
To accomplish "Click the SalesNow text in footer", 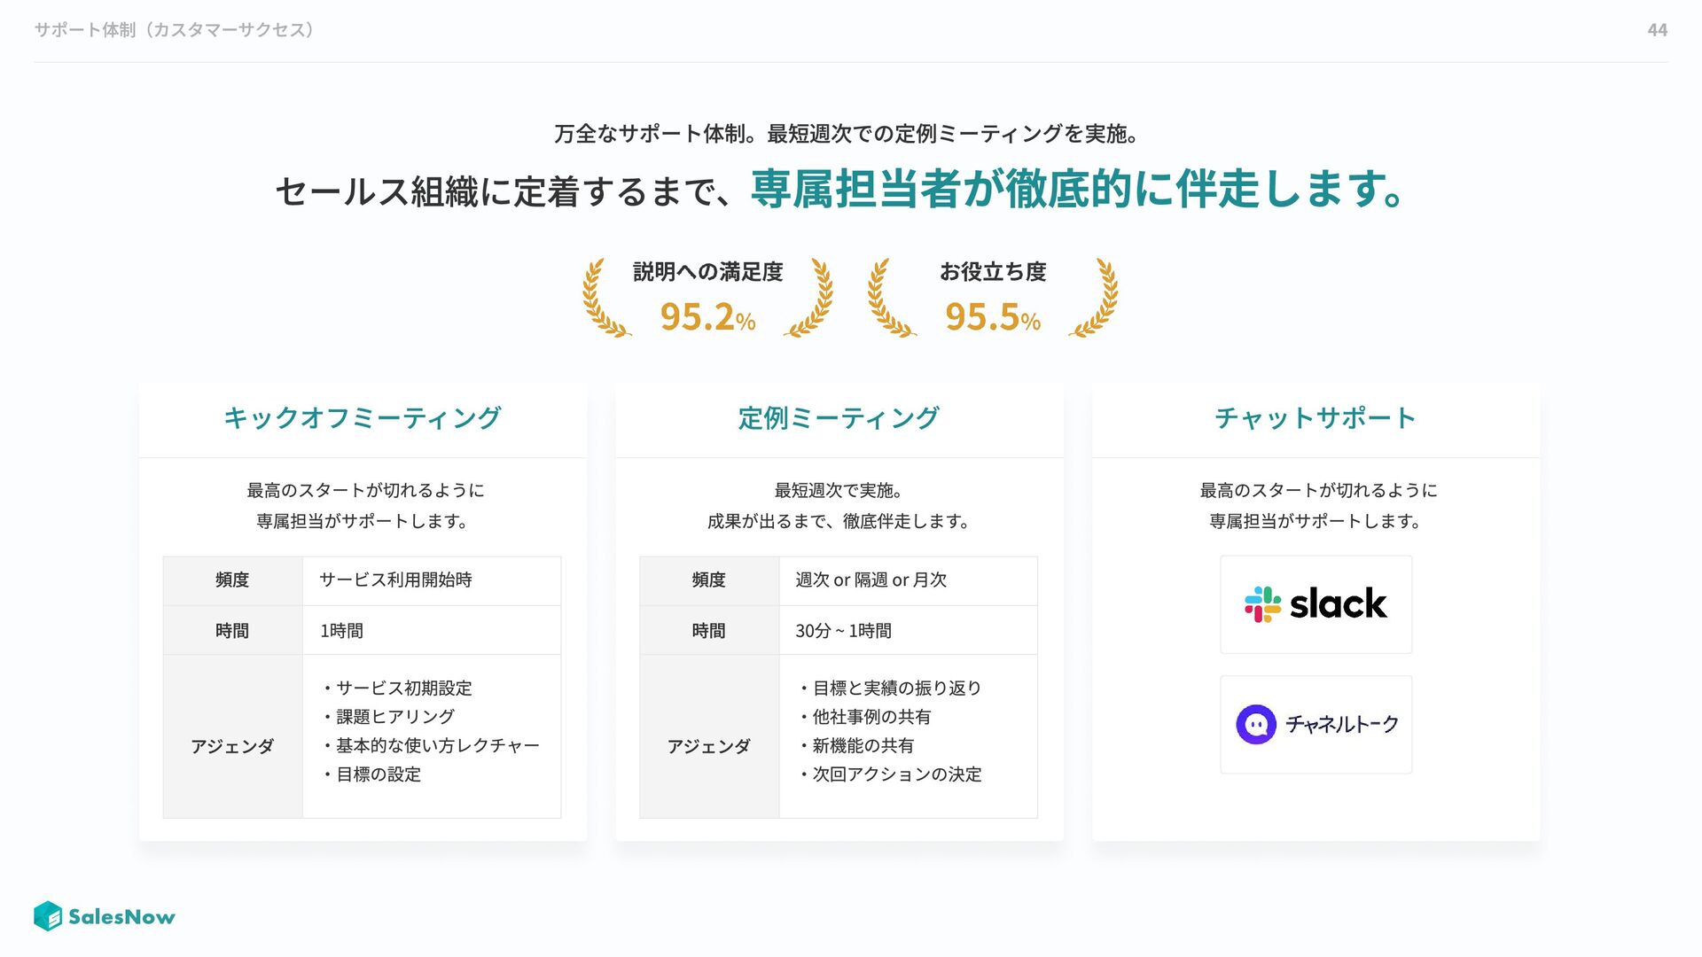I will coord(121,917).
